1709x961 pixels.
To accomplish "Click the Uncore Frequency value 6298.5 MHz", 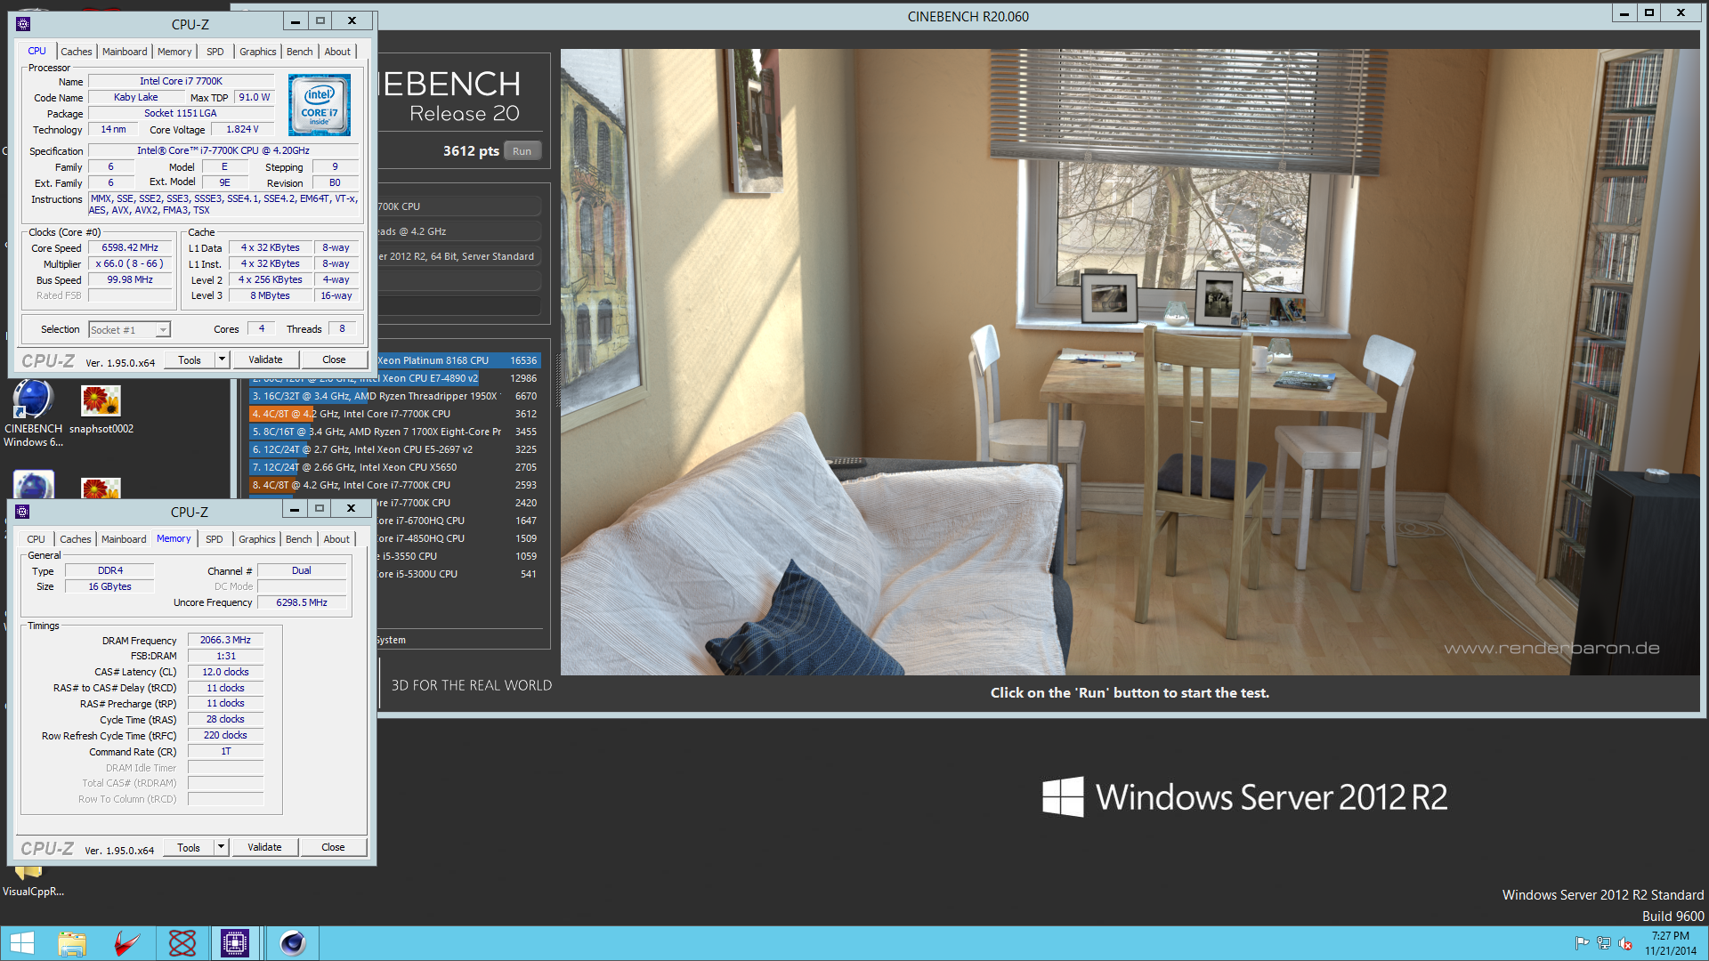I will coord(302,602).
